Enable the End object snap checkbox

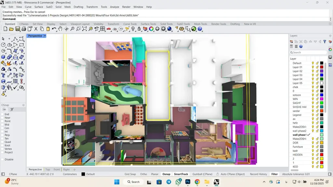coord(3,114)
